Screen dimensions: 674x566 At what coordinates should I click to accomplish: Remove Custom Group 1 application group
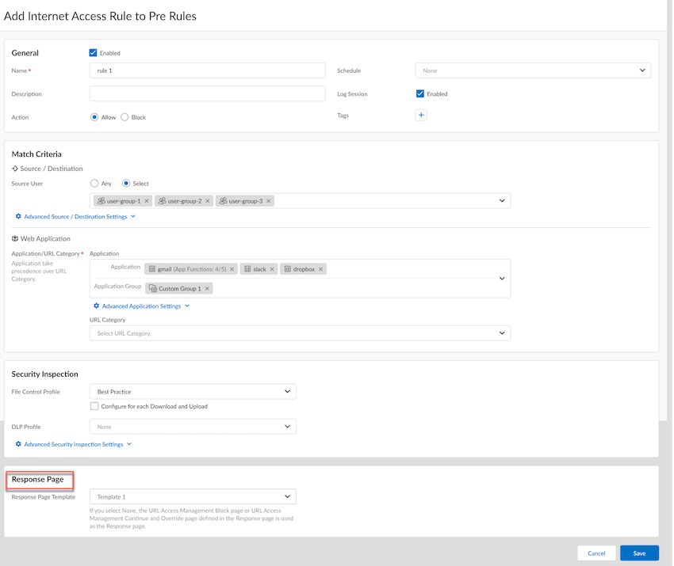point(207,289)
